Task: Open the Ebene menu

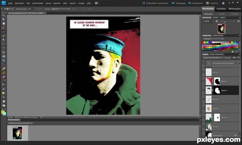Action: [x=48, y=3]
